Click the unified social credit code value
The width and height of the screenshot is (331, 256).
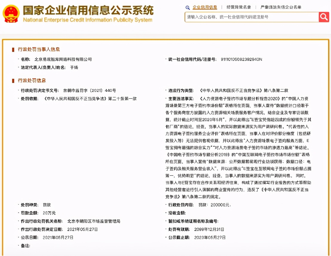(x=241, y=59)
